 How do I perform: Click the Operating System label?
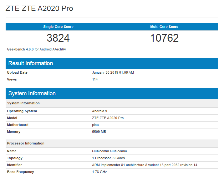[22, 111]
